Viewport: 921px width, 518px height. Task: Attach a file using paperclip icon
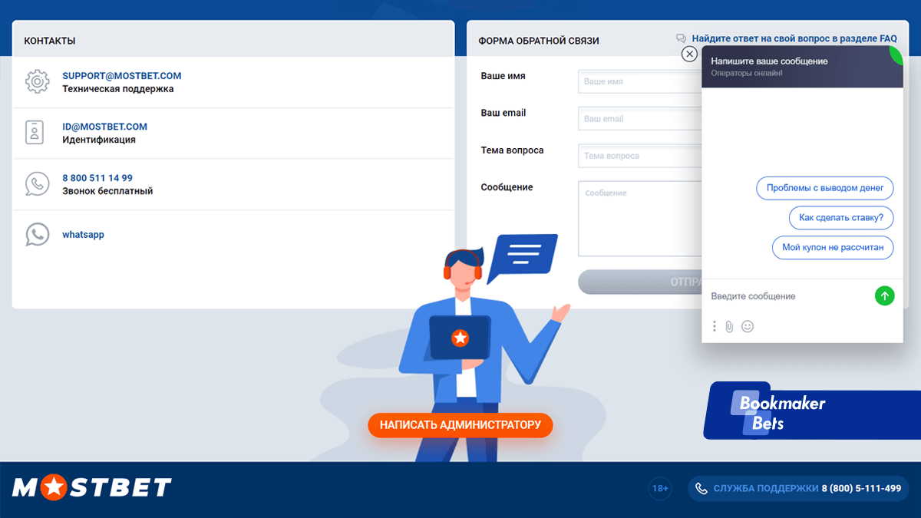click(729, 326)
